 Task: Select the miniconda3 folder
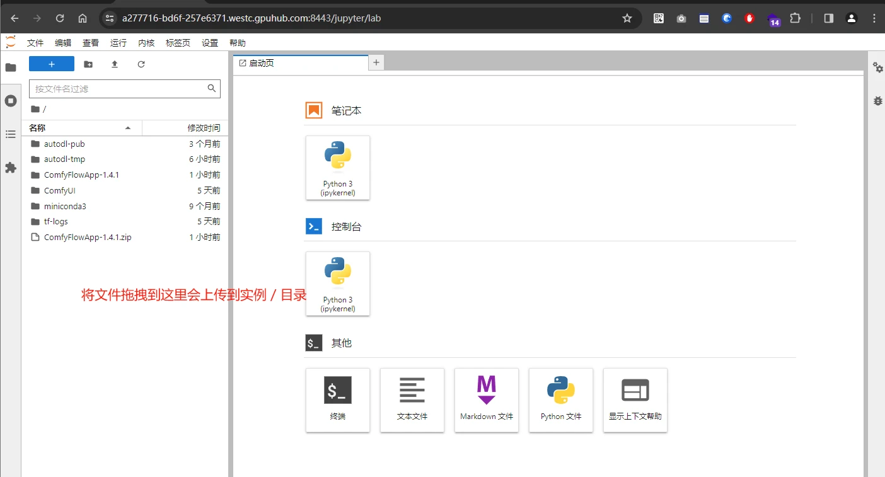(x=125, y=206)
